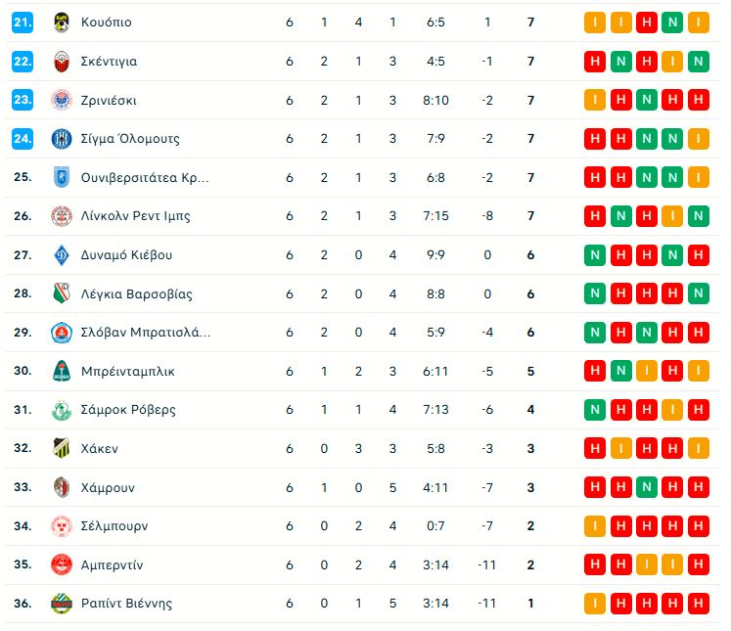This screenshot has width=731, height=631.
Task: Click the green N form badge for Μπρέινταμπλικ
Action: [621, 371]
